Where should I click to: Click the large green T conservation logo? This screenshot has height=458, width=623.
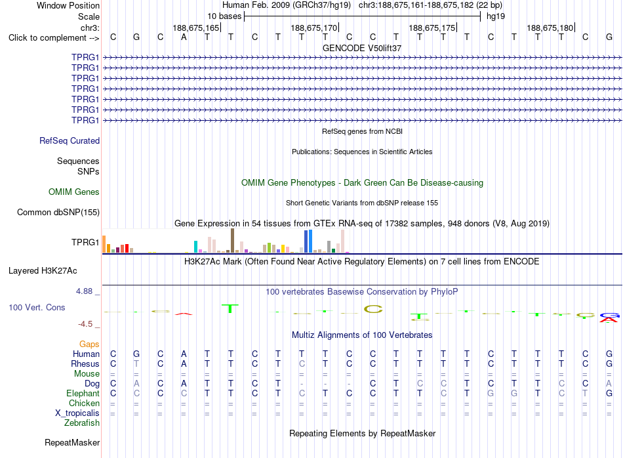click(x=230, y=308)
